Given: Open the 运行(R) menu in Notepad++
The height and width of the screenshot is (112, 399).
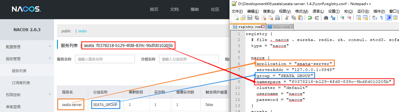Looking at the screenshot, I should coord(363,11).
